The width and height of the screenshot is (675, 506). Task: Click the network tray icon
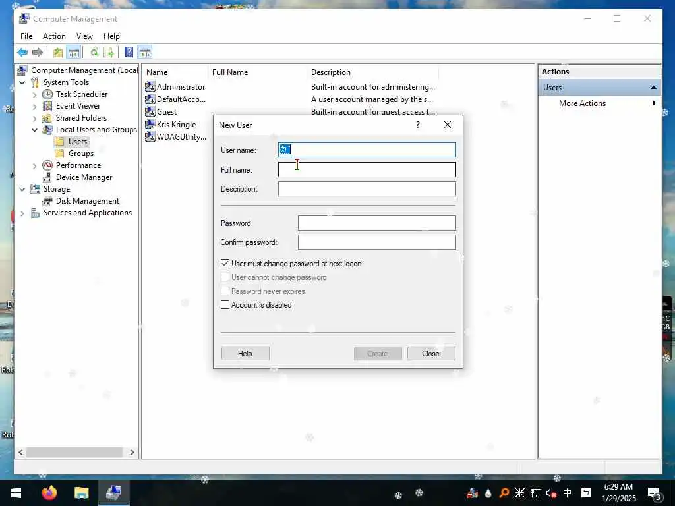pos(535,493)
